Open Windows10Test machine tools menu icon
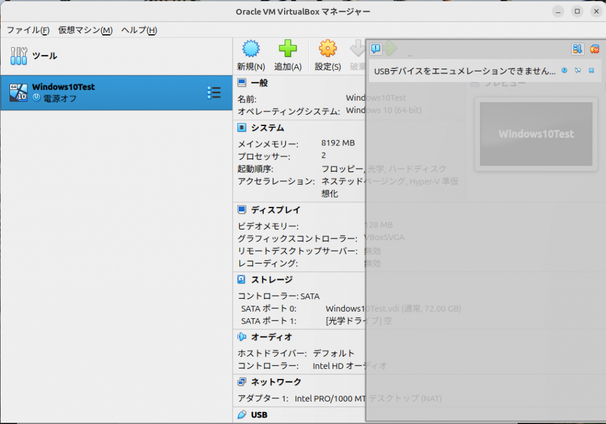 tap(214, 93)
